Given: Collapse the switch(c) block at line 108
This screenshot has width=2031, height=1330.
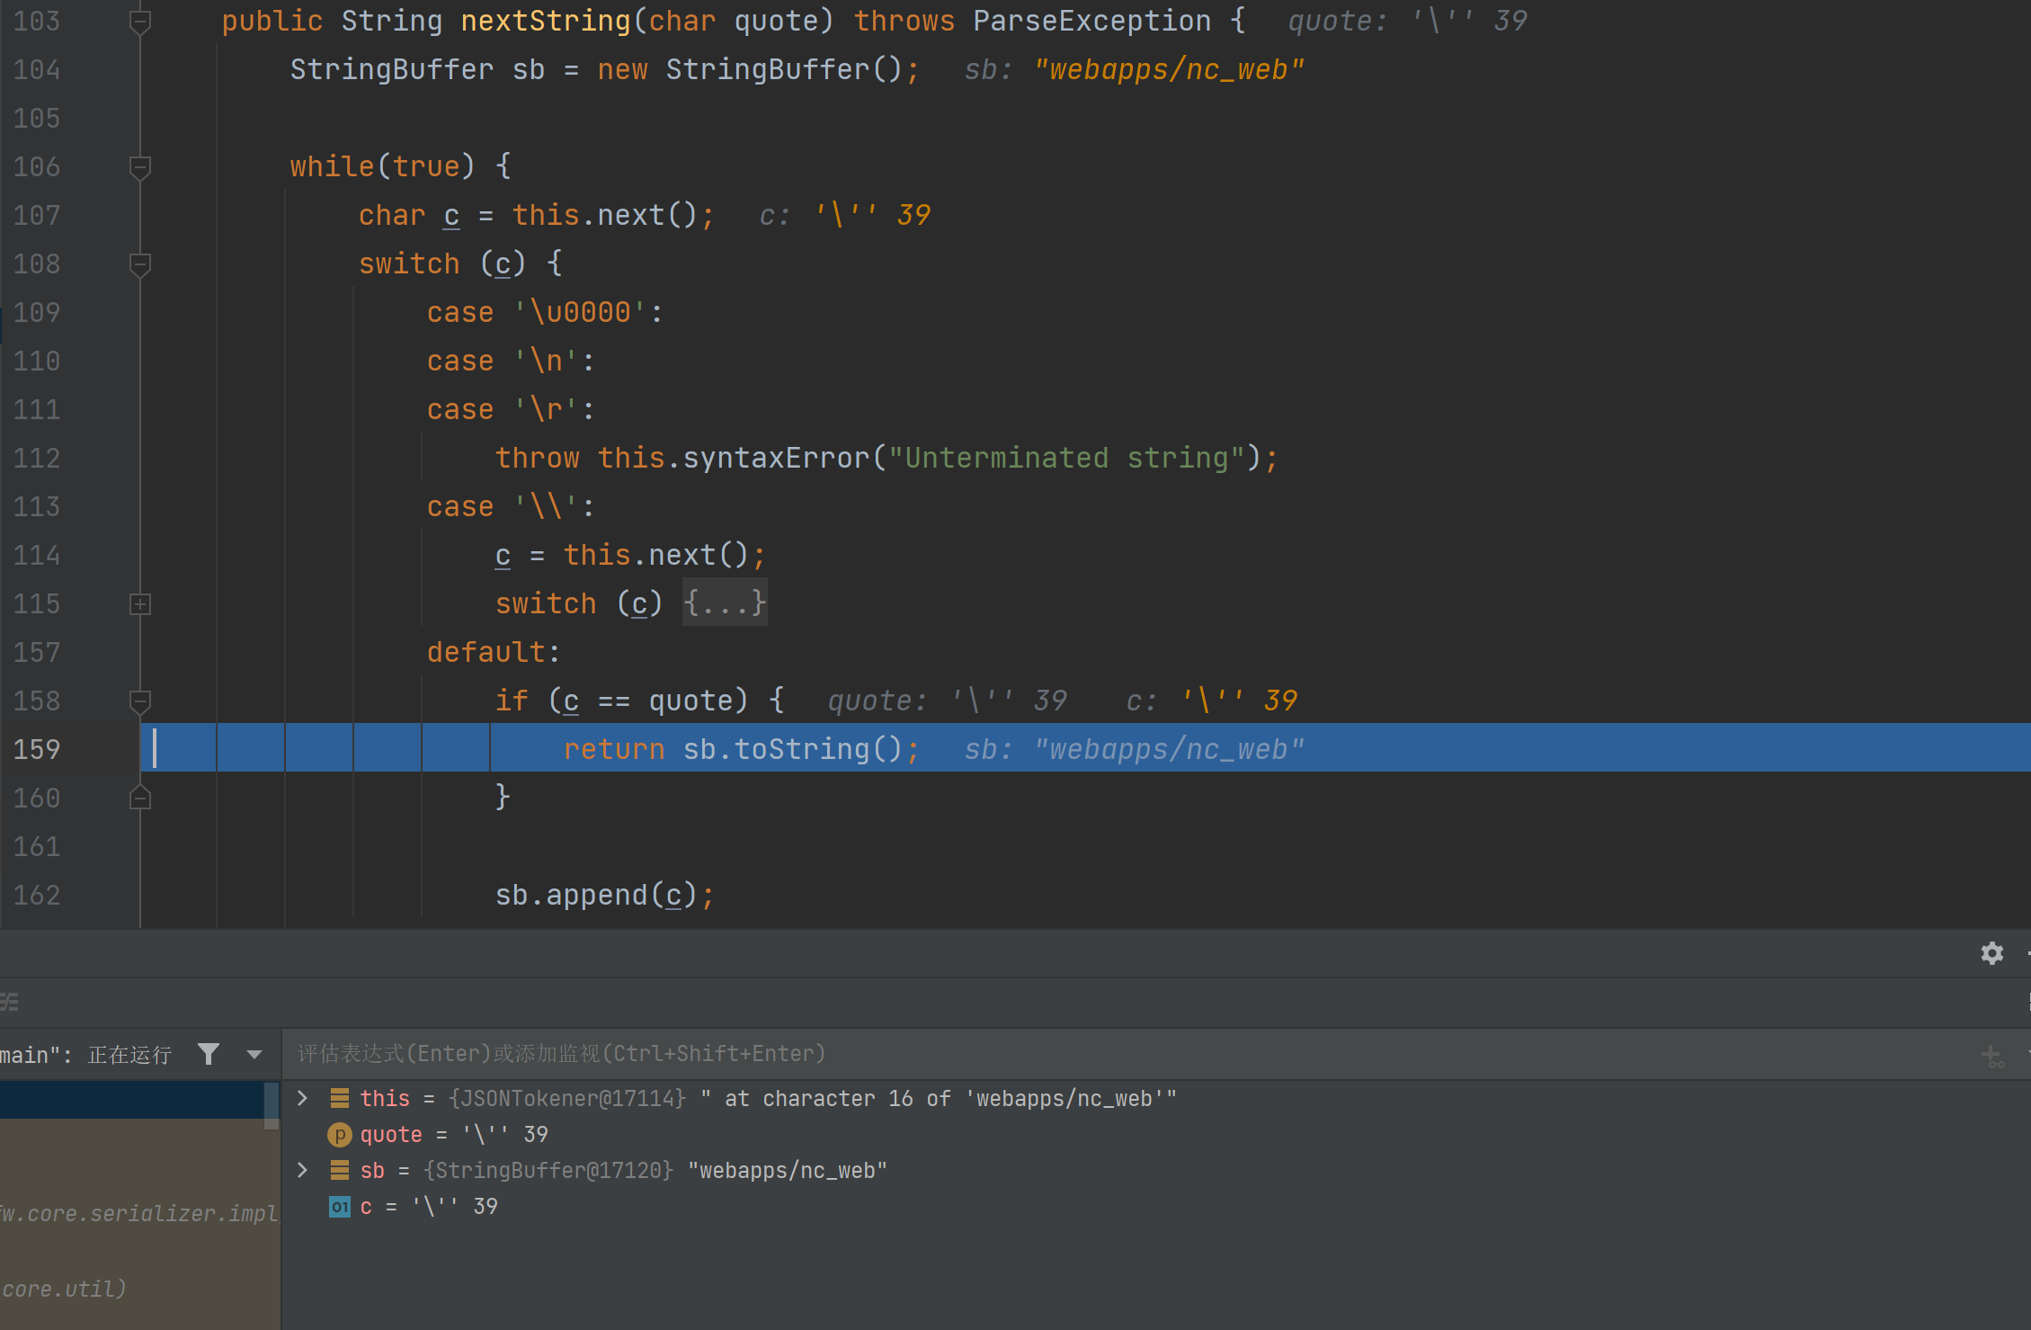Looking at the screenshot, I should (139, 264).
